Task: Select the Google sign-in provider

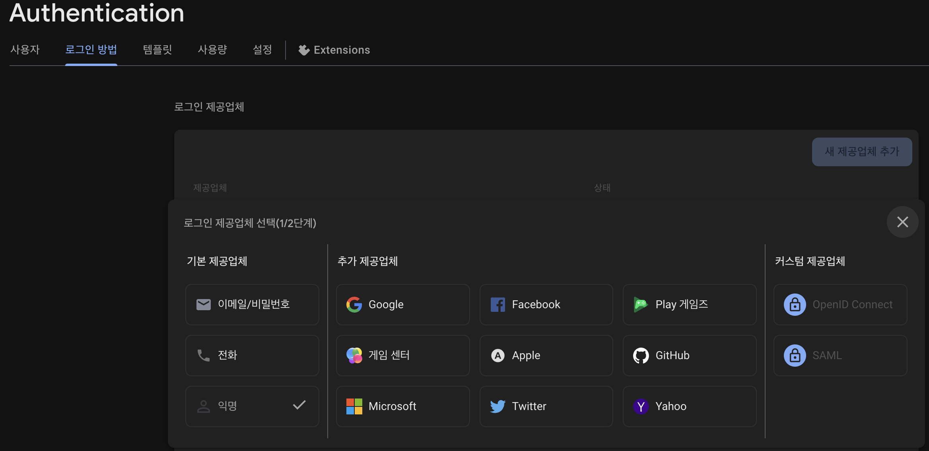Action: [x=402, y=305]
